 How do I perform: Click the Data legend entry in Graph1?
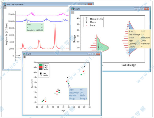coord(91,25)
